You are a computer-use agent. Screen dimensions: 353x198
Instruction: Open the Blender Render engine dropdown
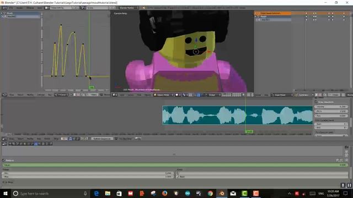point(129,8)
